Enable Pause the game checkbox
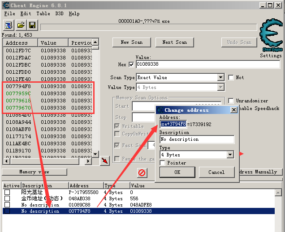This screenshot has width=285, height=232. pyautogui.click(x=117, y=159)
